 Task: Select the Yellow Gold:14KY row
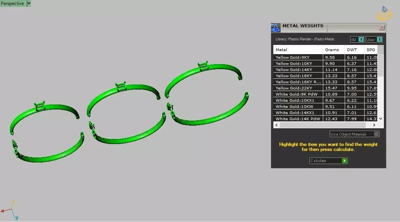[x=325, y=70]
